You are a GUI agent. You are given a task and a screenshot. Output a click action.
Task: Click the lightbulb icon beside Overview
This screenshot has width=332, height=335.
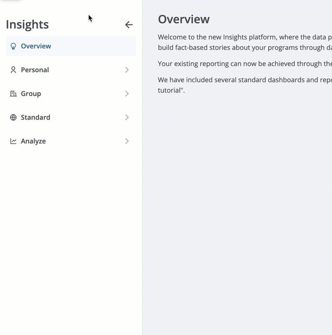click(13, 46)
